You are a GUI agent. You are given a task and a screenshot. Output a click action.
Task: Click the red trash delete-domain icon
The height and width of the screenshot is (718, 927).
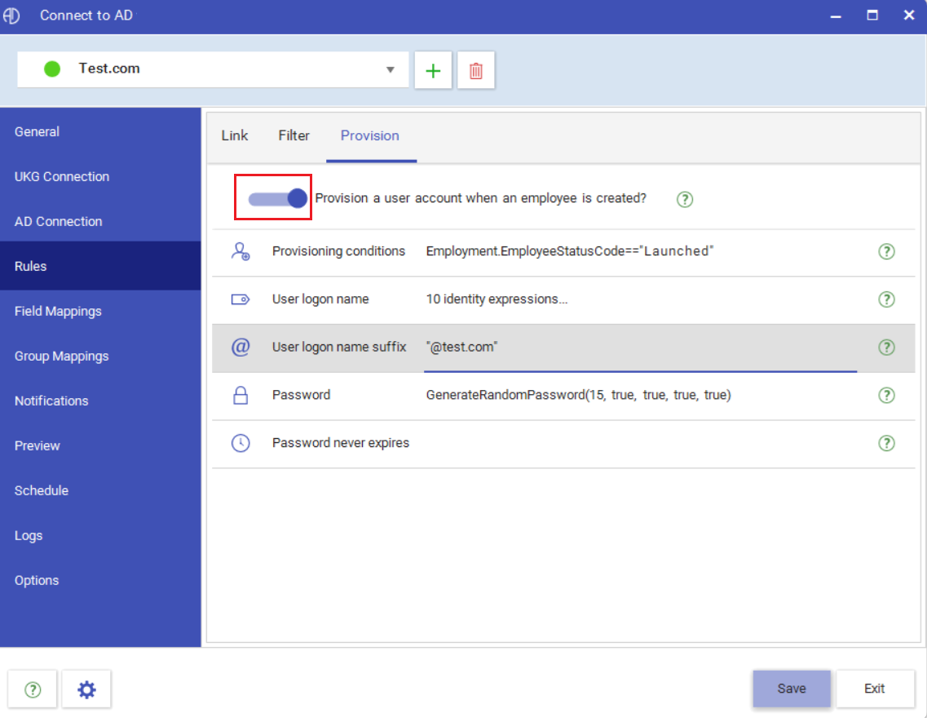click(476, 70)
